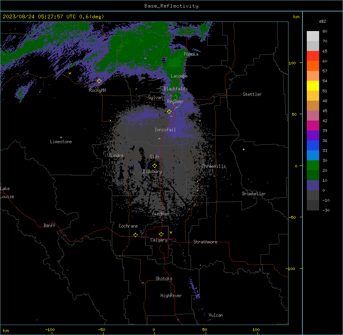The width and height of the screenshot is (343, 335).
Task: Click the Strathmore label
Action: pos(205,242)
